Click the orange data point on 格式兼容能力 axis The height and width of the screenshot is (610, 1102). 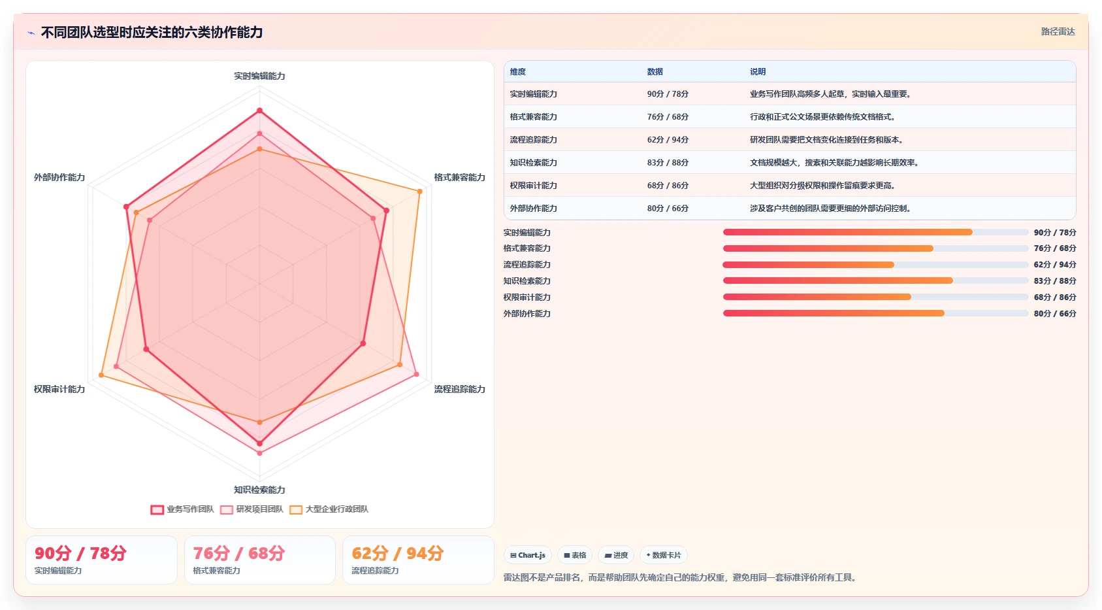click(420, 191)
